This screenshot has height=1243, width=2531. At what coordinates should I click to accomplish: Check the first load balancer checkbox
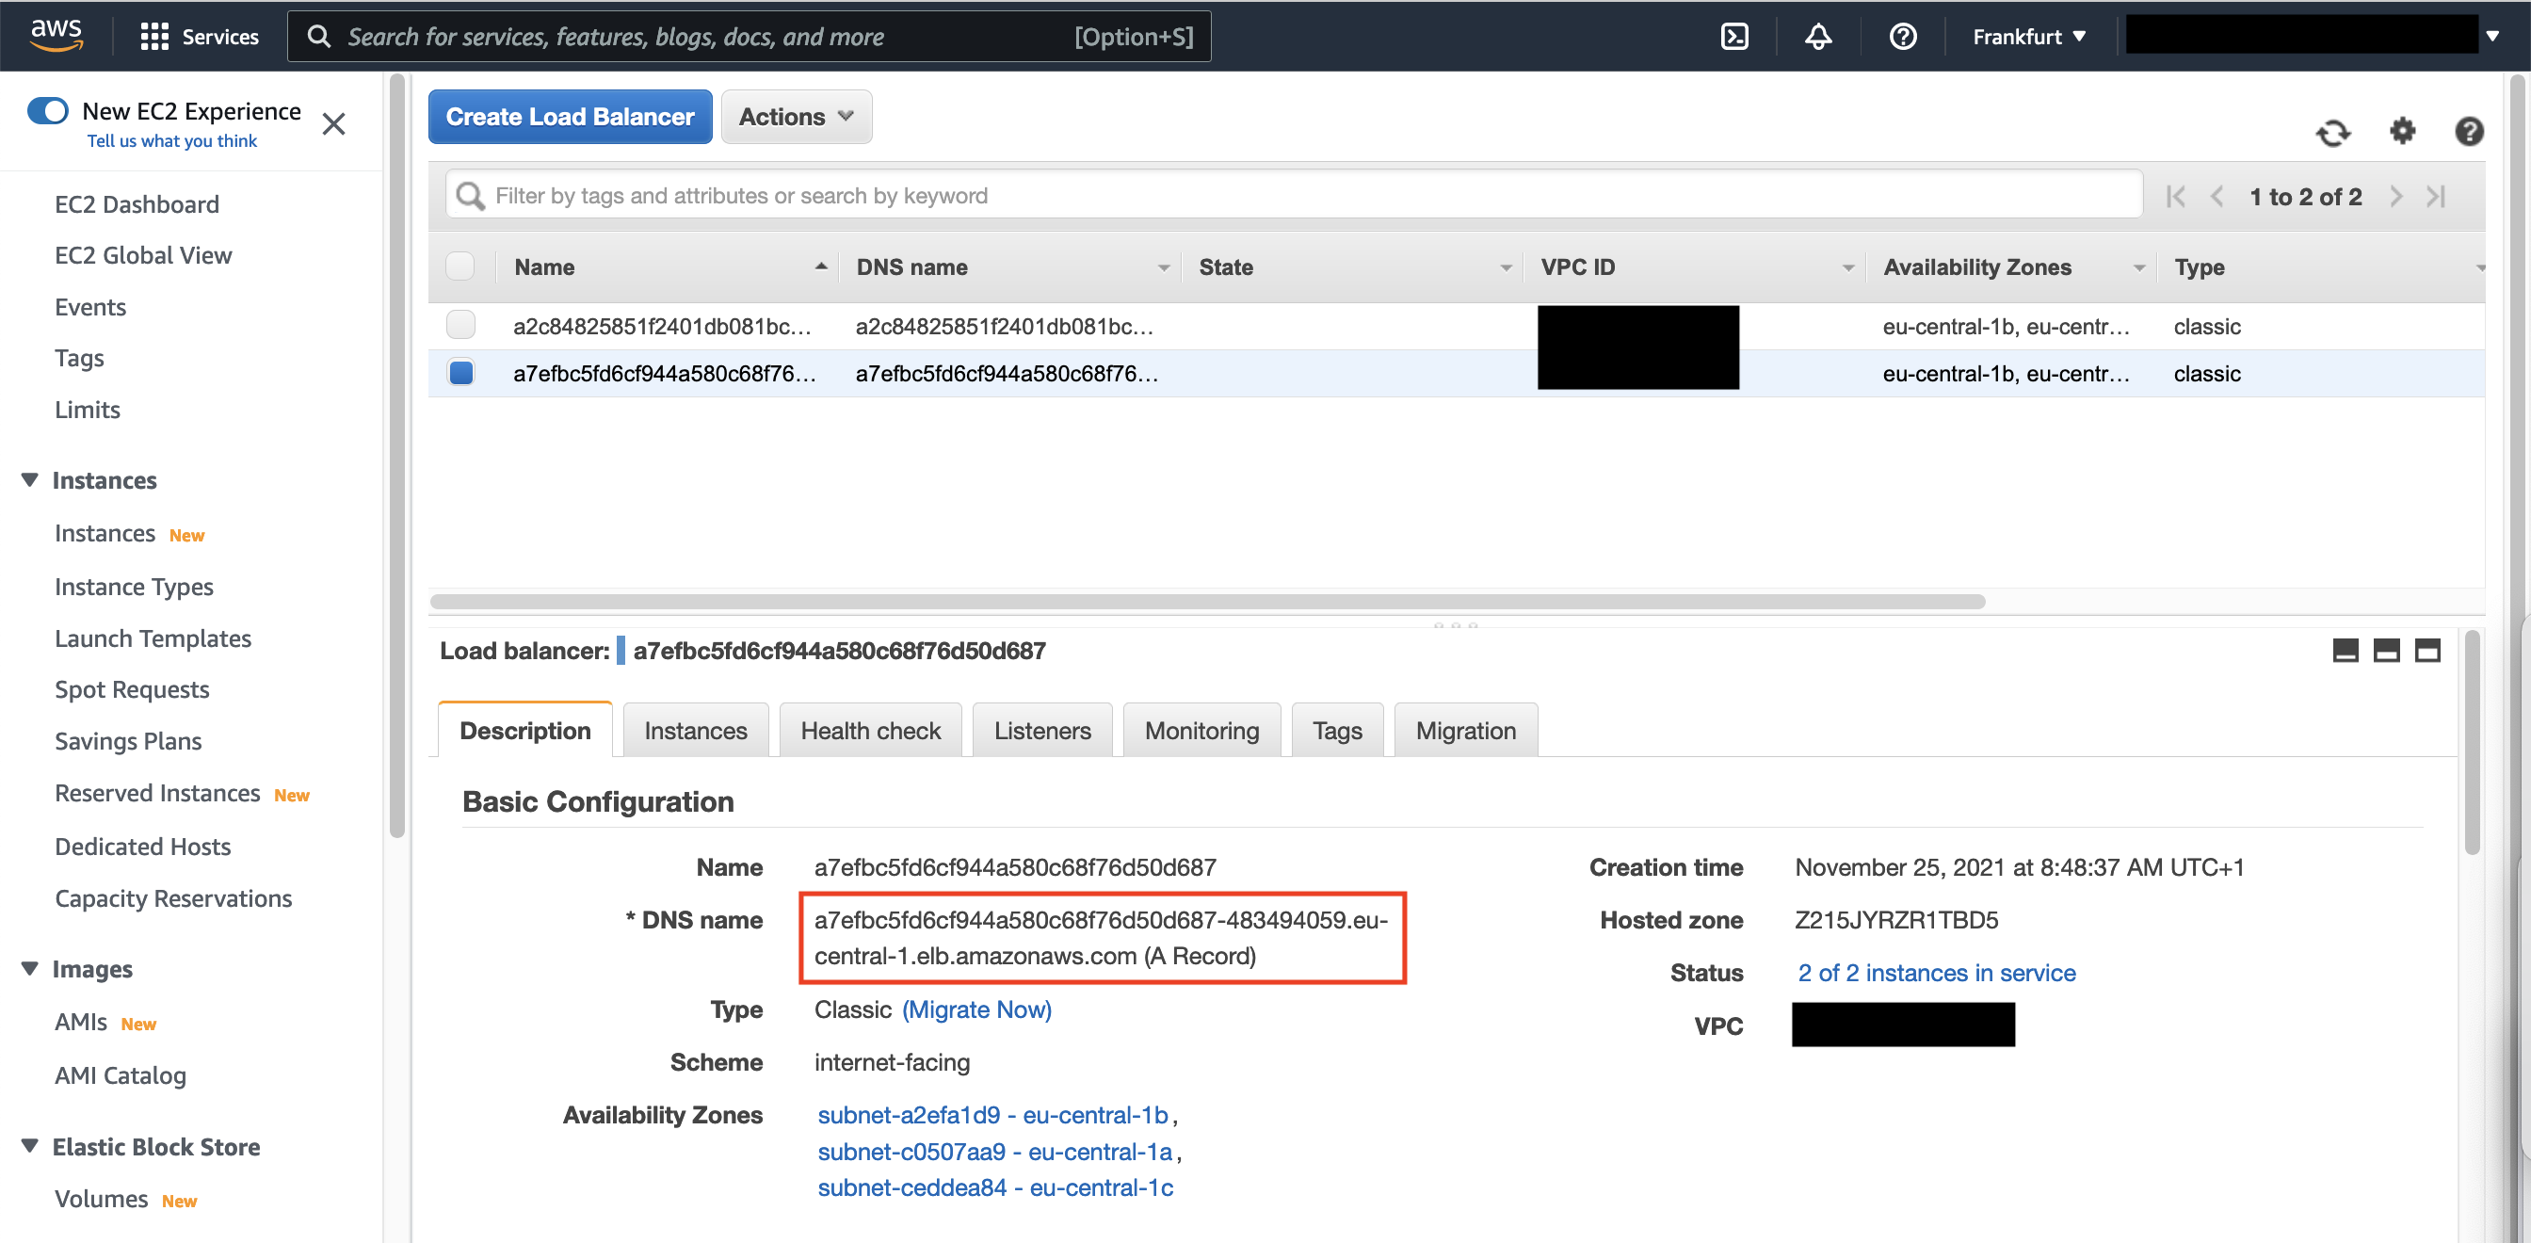[460, 326]
